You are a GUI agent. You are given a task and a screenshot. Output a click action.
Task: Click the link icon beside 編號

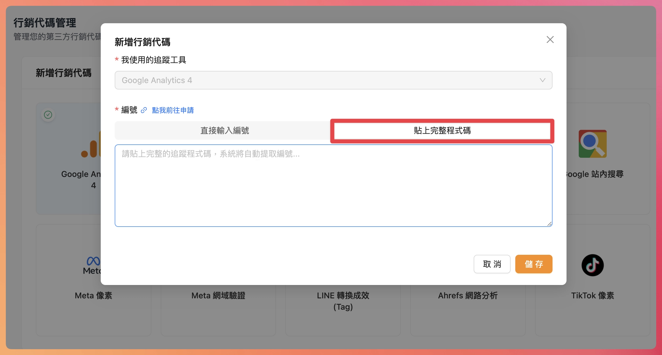pos(144,110)
